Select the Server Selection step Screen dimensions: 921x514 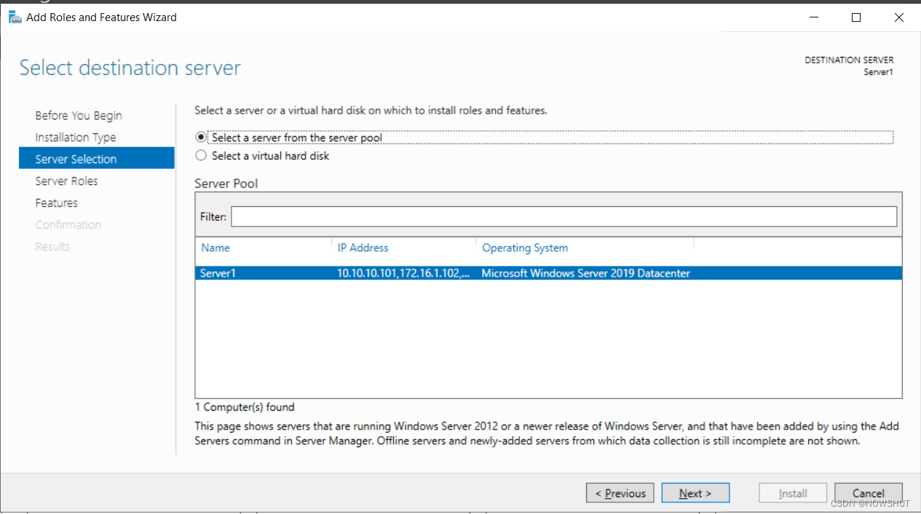tap(97, 159)
